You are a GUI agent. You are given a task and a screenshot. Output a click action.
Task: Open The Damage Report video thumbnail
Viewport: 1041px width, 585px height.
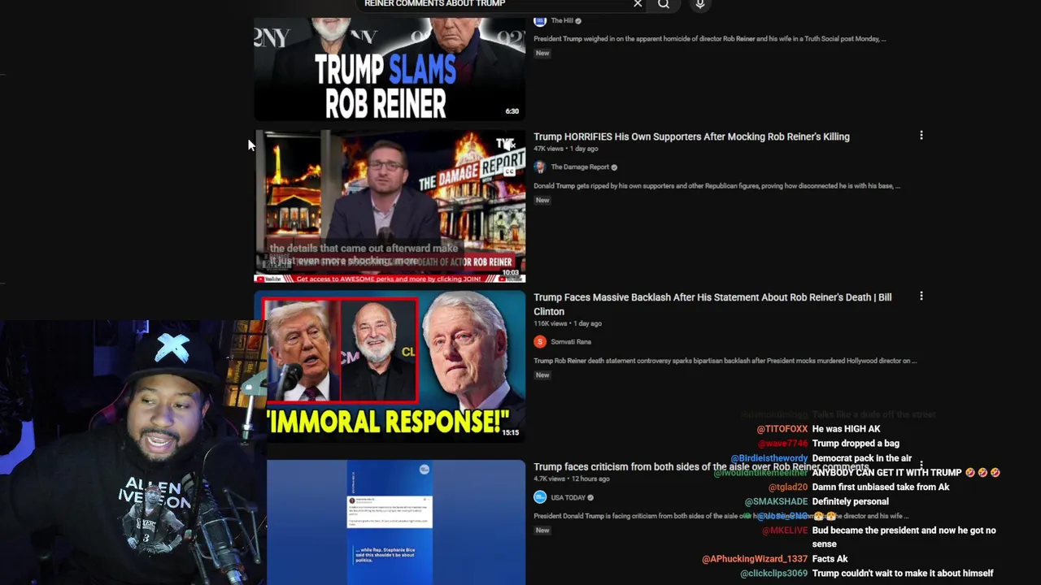[x=390, y=206]
